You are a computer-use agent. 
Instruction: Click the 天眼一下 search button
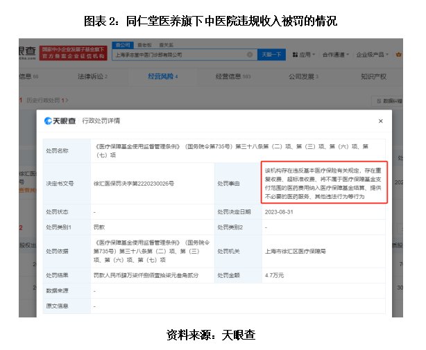[x=271, y=55]
